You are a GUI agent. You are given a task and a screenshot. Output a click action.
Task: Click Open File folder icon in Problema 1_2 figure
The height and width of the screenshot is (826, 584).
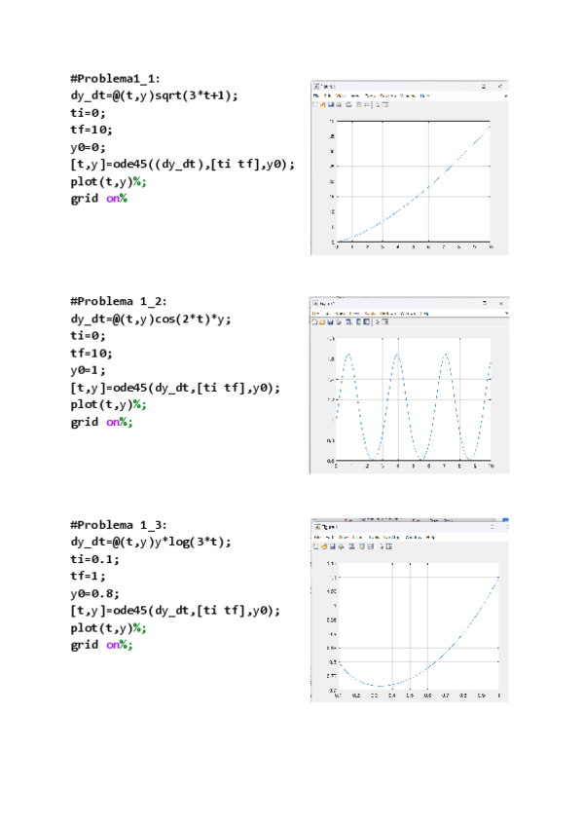tap(322, 321)
